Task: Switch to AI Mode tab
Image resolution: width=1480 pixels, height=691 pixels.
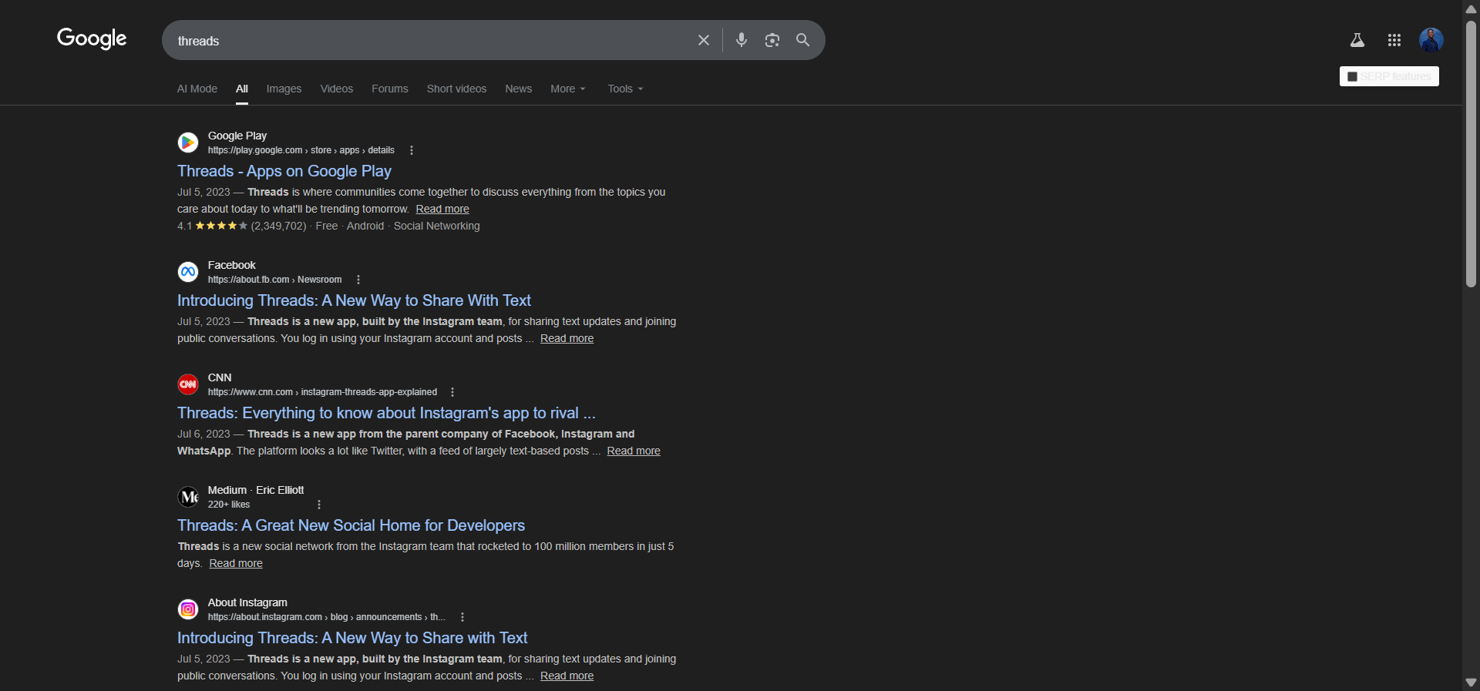Action: point(197,89)
